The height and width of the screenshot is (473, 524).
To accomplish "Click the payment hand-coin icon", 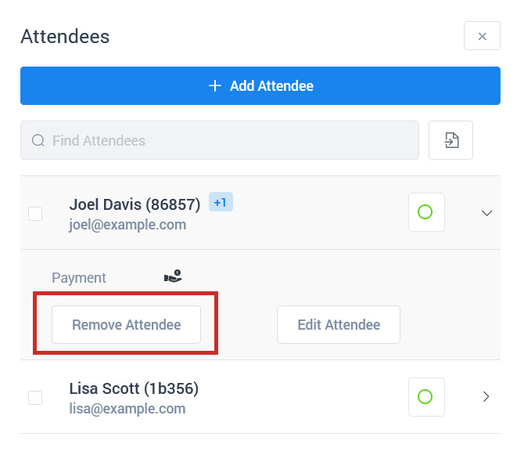I will click(x=173, y=276).
